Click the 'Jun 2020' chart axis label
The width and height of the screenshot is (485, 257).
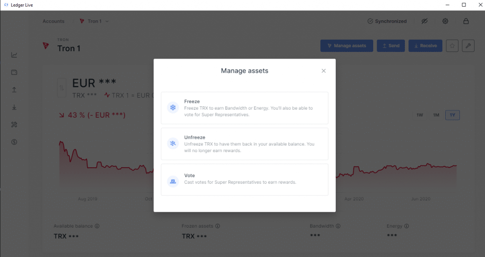click(x=421, y=199)
